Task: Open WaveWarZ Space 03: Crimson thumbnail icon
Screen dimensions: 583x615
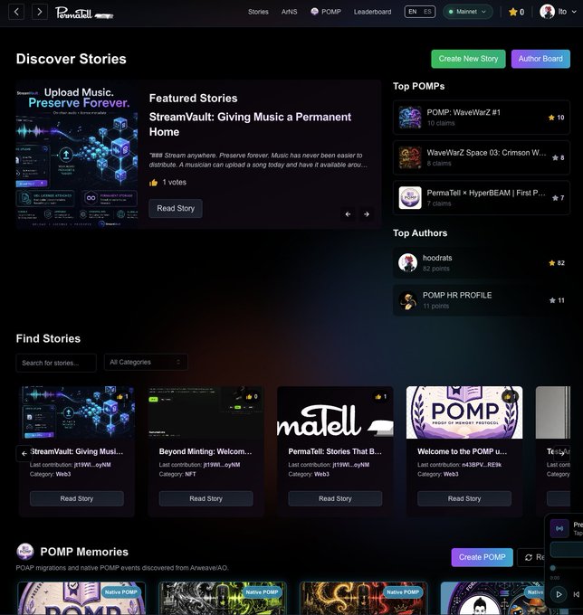Action: [410, 157]
